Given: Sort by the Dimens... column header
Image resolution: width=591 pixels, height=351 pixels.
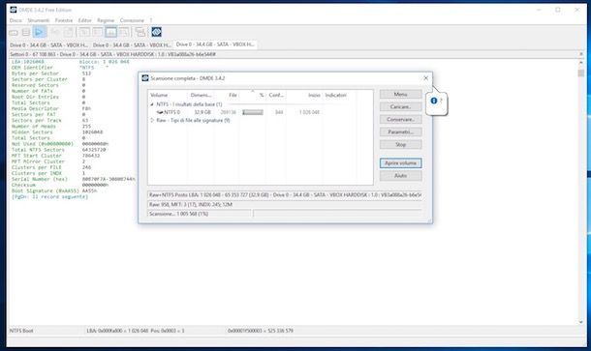Looking at the screenshot, I should (201, 95).
